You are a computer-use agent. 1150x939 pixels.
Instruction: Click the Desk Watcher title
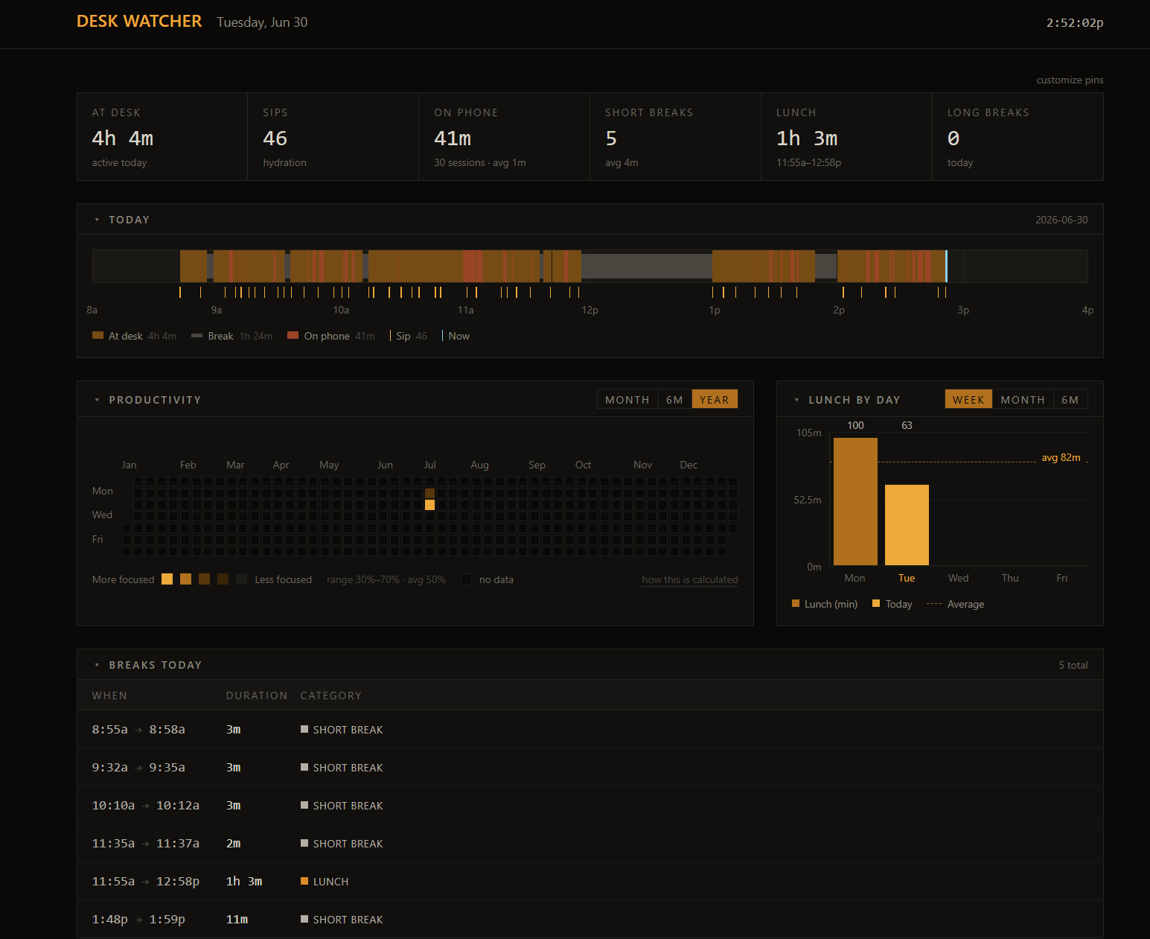(139, 21)
